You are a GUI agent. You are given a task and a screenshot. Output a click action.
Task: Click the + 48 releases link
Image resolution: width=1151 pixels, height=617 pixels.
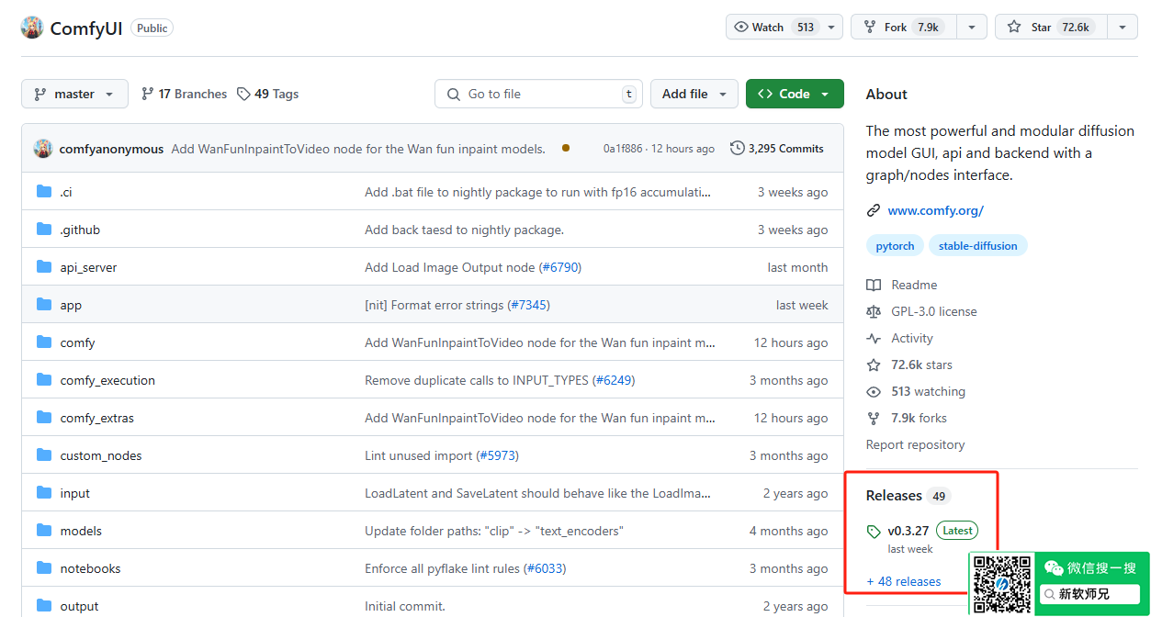point(904,581)
